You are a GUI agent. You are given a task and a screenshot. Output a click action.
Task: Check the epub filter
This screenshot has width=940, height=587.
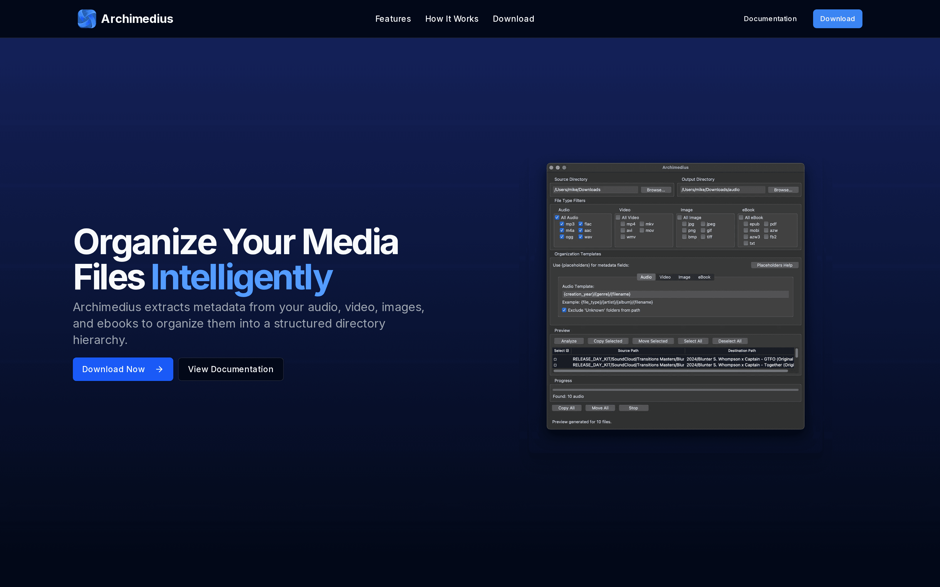[x=746, y=224]
